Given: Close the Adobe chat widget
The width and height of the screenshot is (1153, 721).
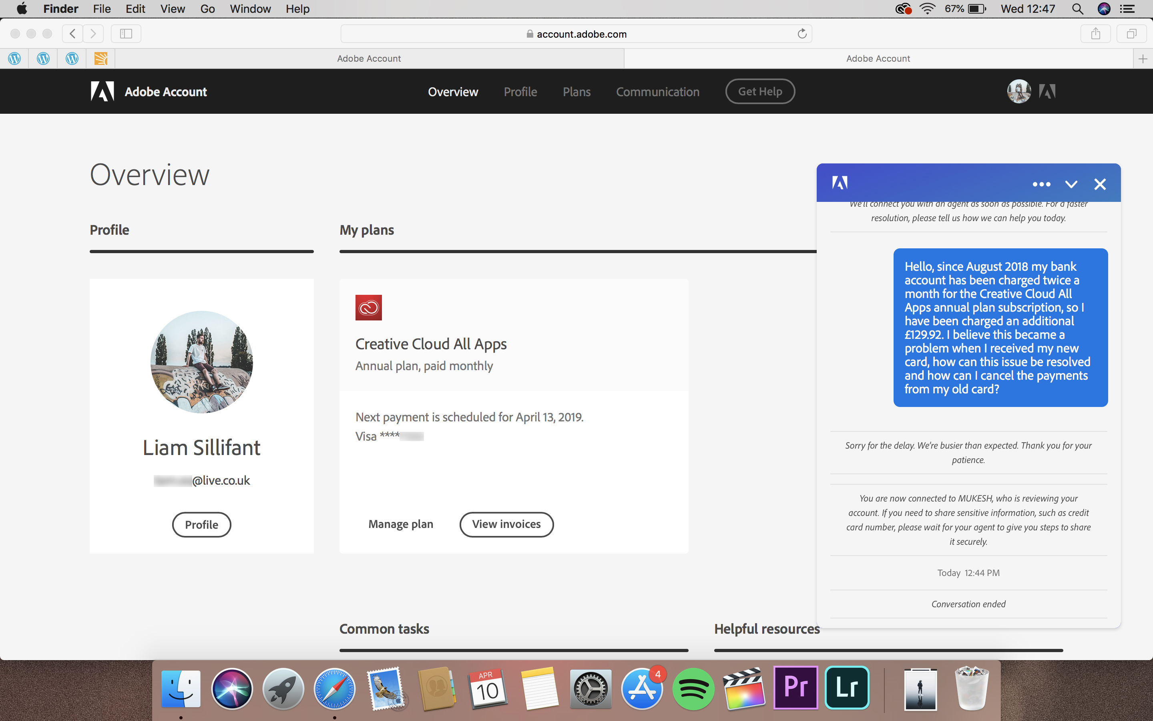Looking at the screenshot, I should (x=1100, y=184).
